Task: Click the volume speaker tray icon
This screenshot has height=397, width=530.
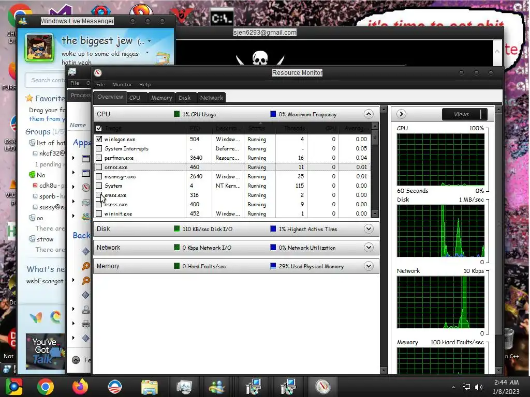Action: click(479, 387)
